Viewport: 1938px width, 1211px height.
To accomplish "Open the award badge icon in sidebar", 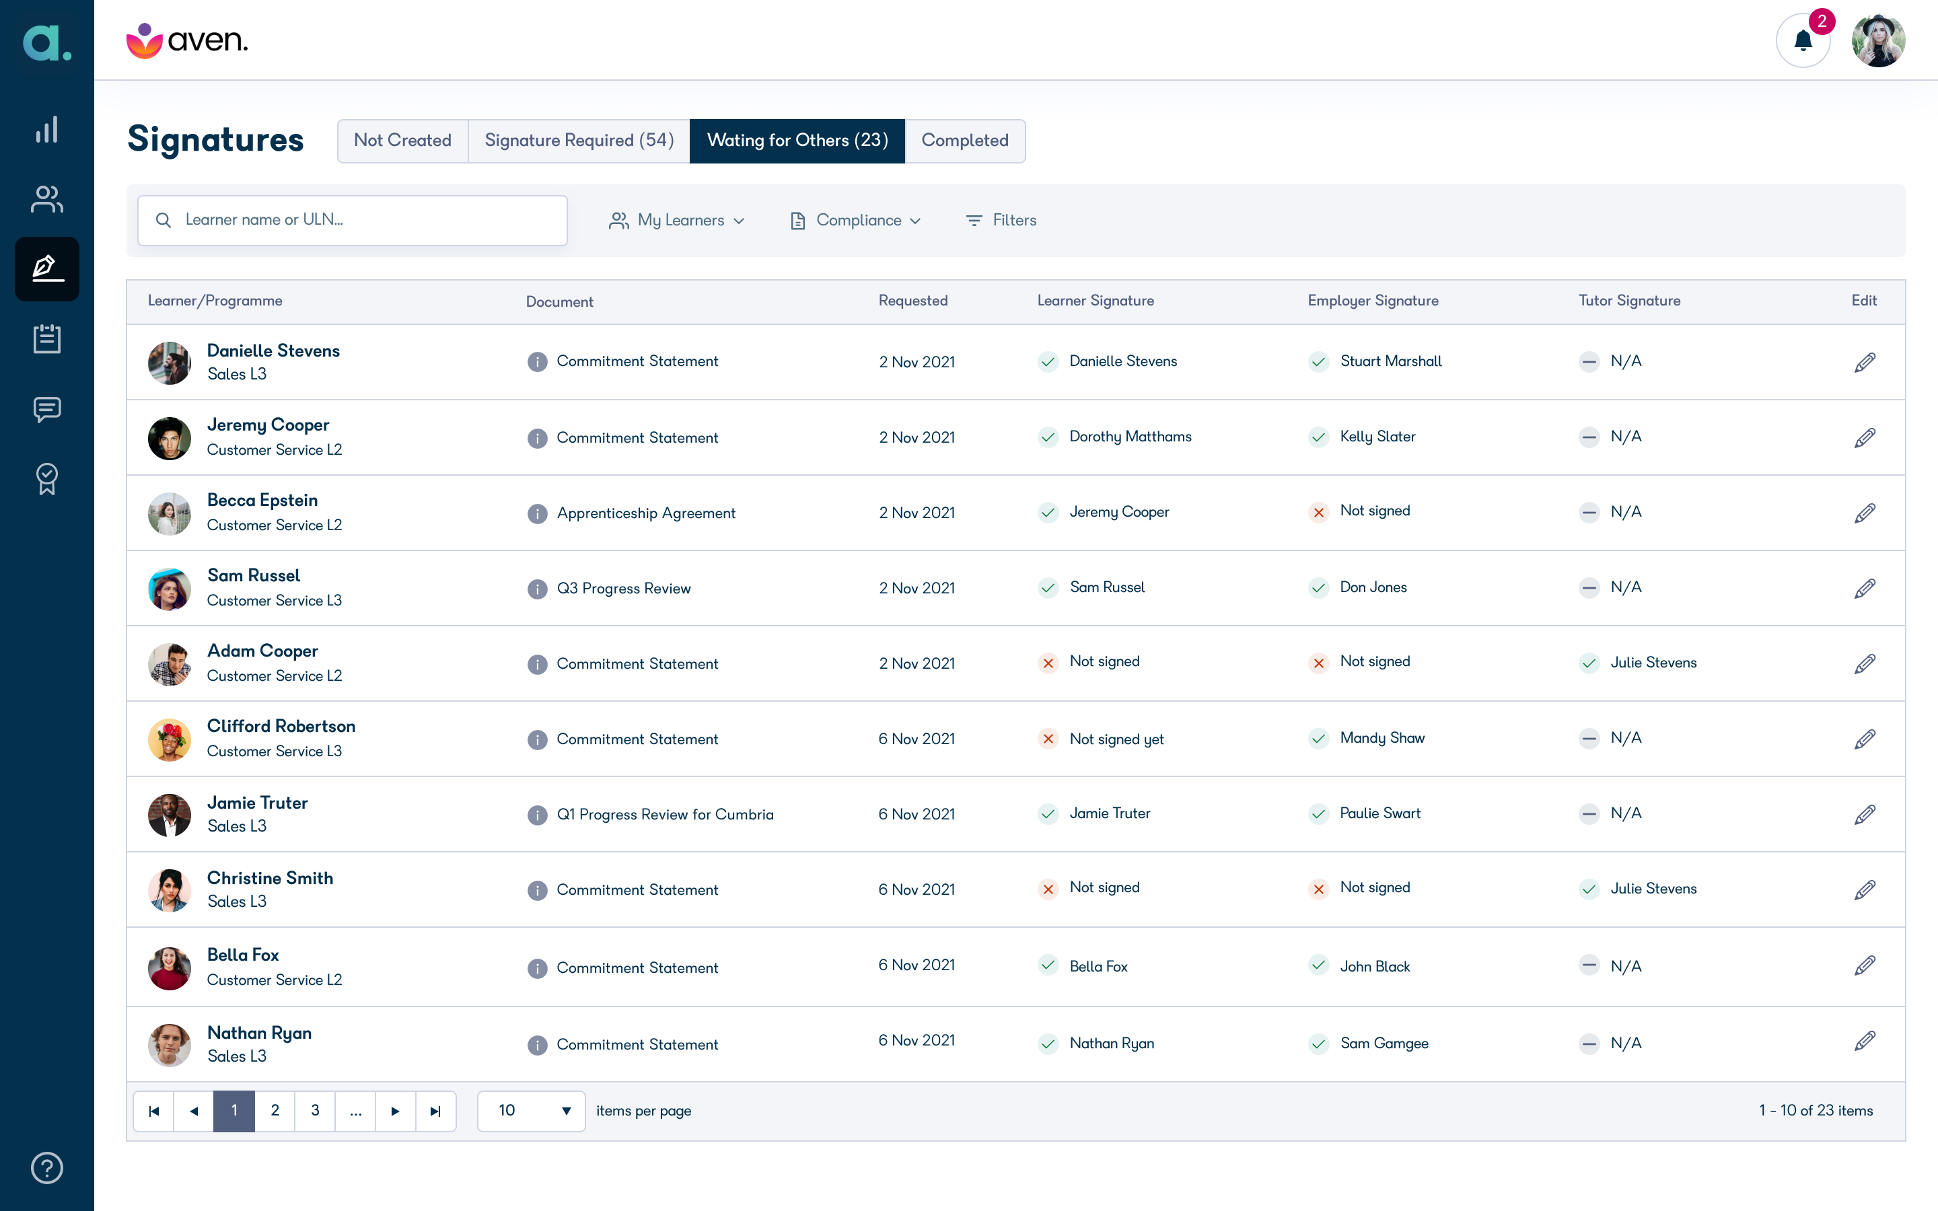I will click(47, 479).
